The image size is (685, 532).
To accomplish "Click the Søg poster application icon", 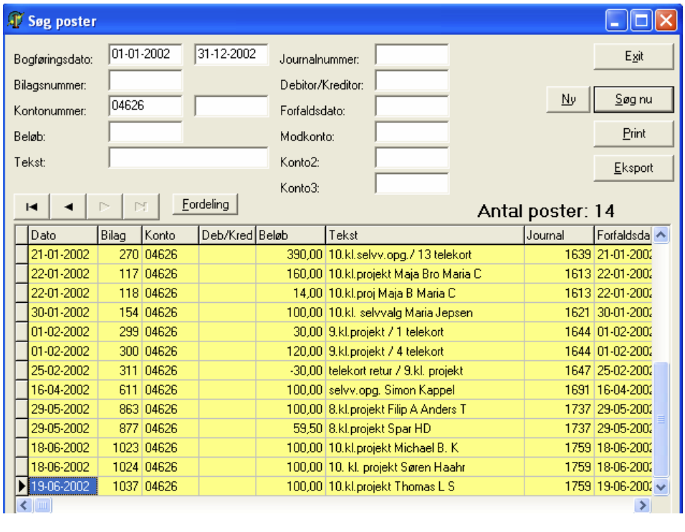I will 16,20.
